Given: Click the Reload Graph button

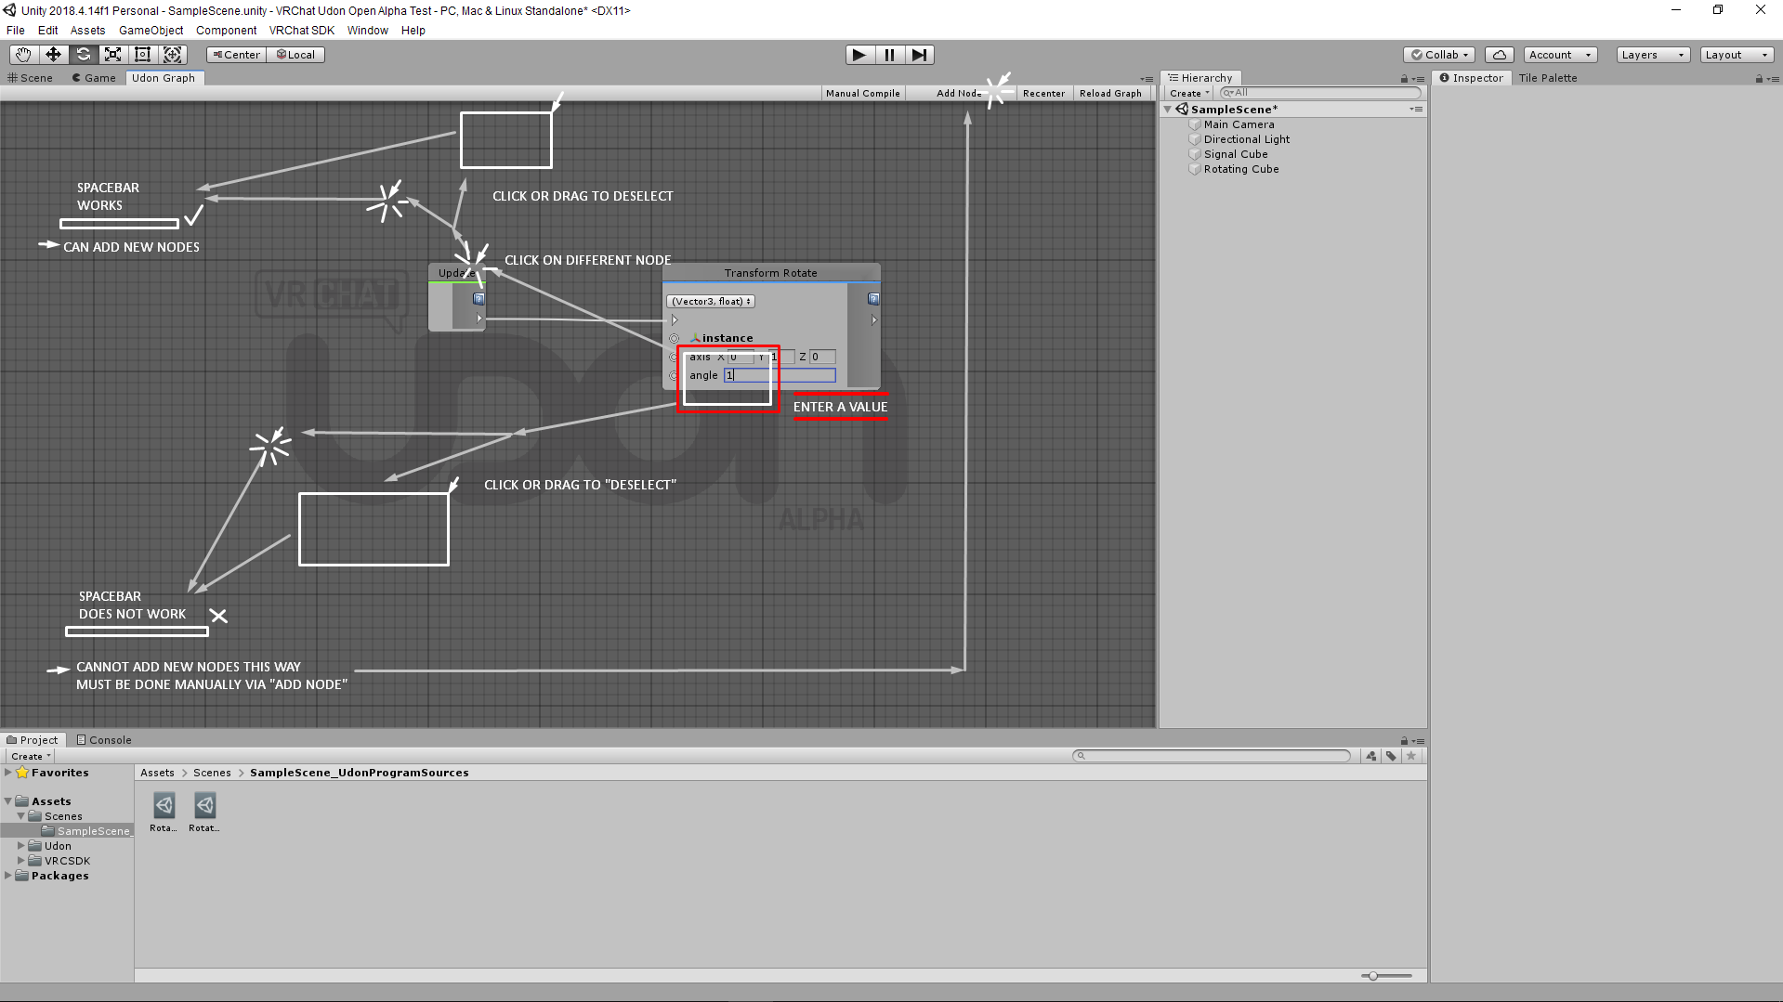Looking at the screenshot, I should click(x=1111, y=93).
